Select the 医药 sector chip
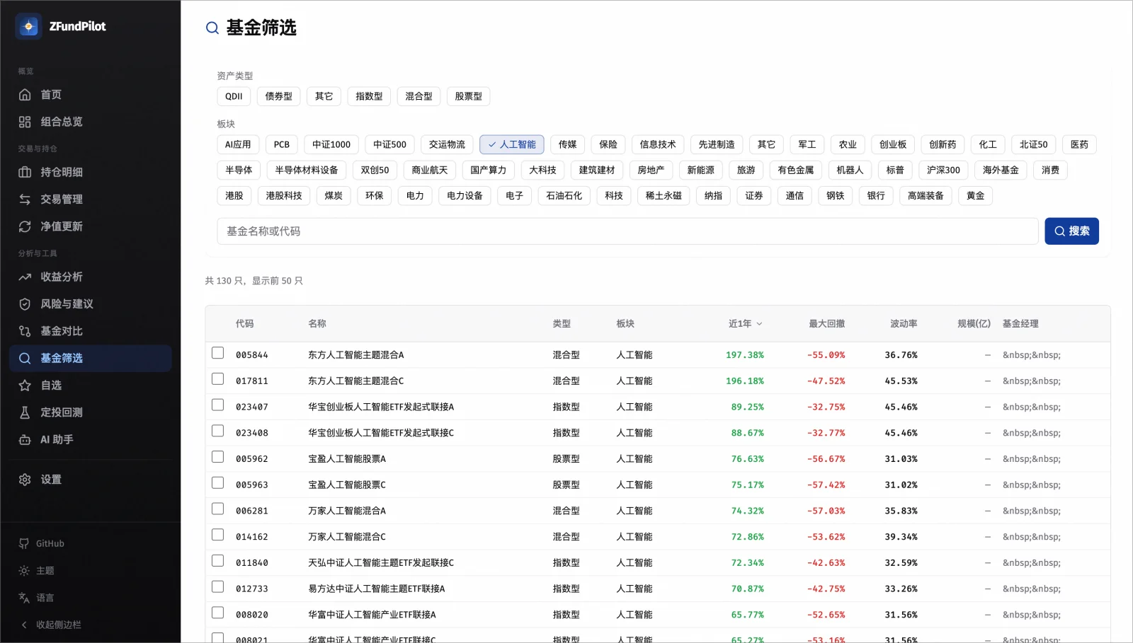The image size is (1133, 643). point(1079,144)
